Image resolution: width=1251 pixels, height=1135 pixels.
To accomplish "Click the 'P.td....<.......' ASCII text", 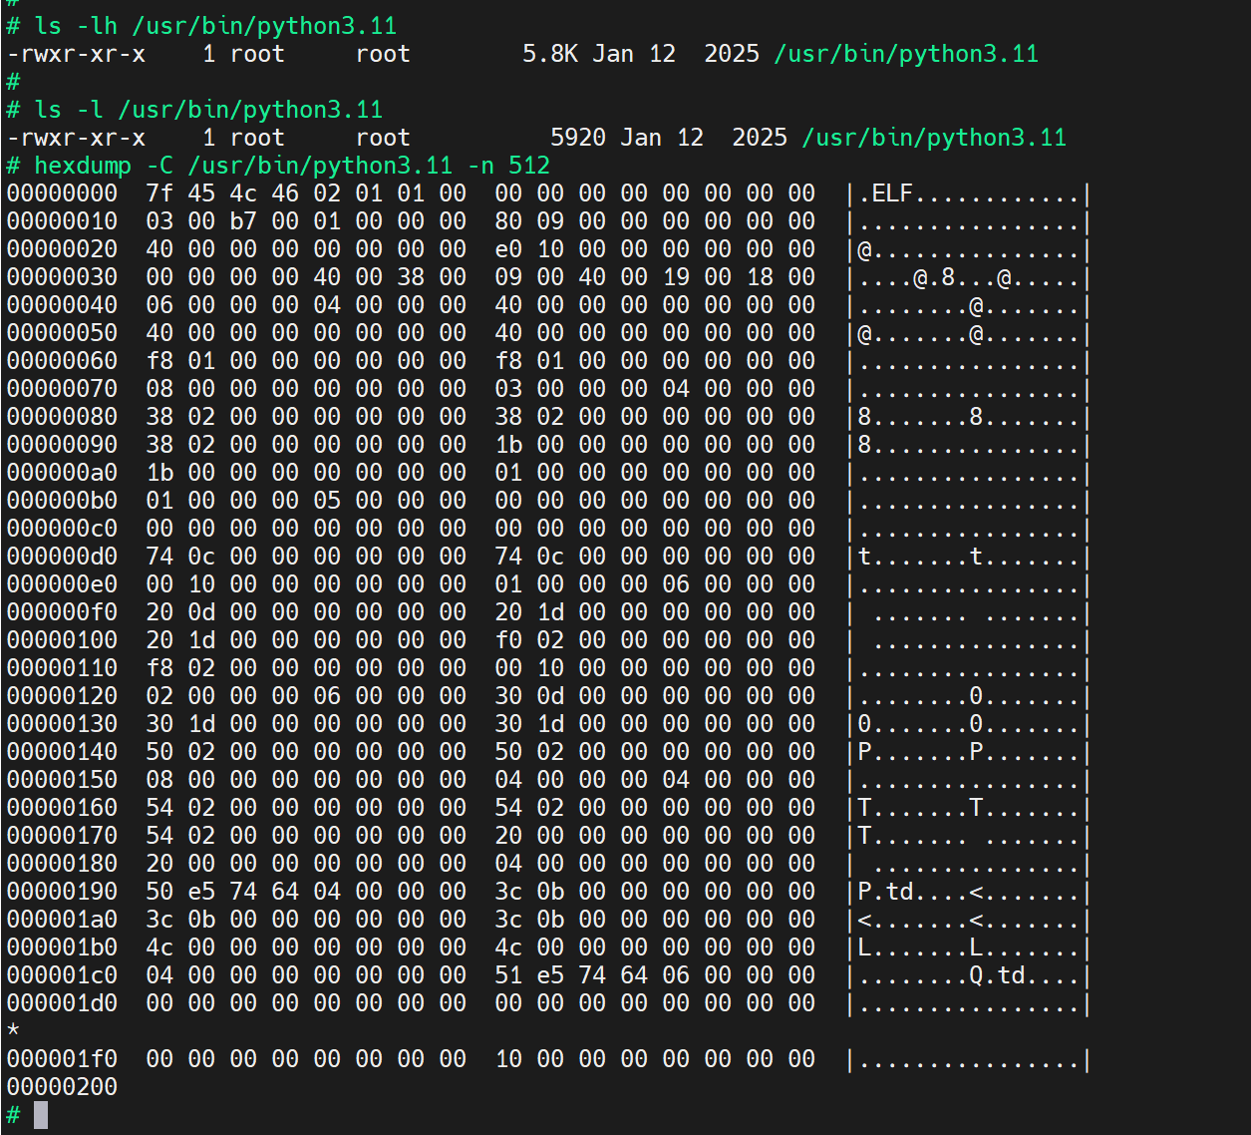I will coord(969,892).
